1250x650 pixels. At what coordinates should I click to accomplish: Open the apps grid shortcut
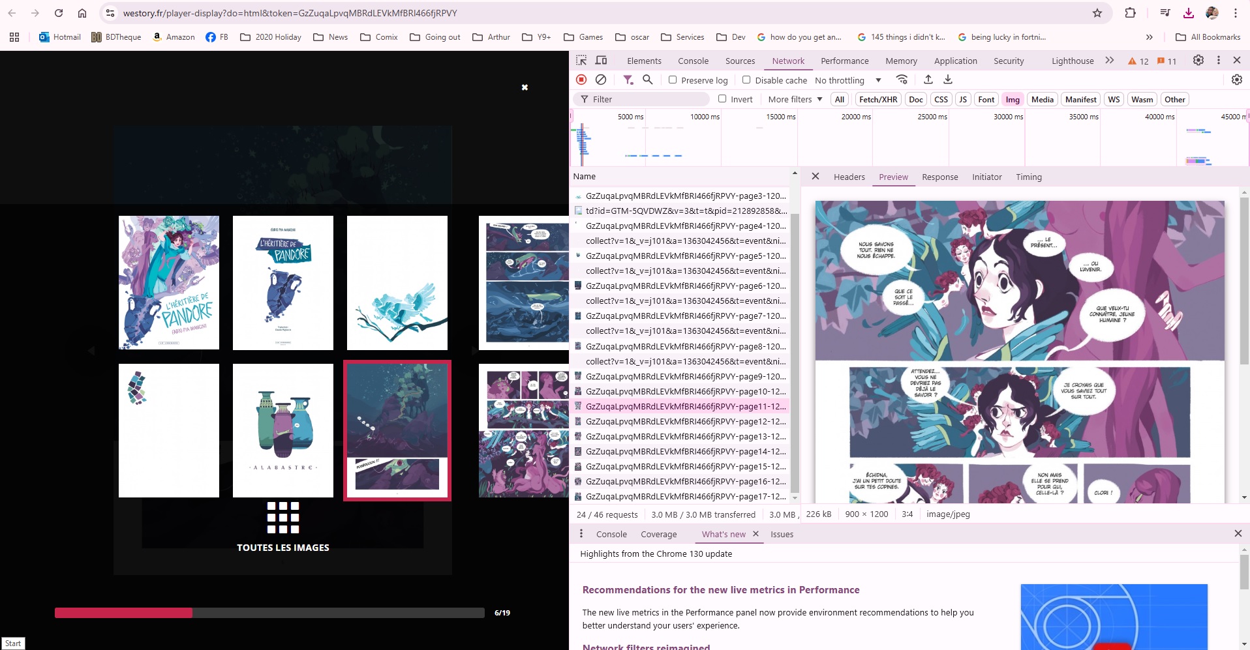coord(14,37)
